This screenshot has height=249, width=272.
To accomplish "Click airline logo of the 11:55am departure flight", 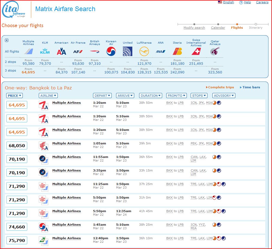I will [x=43, y=159].
